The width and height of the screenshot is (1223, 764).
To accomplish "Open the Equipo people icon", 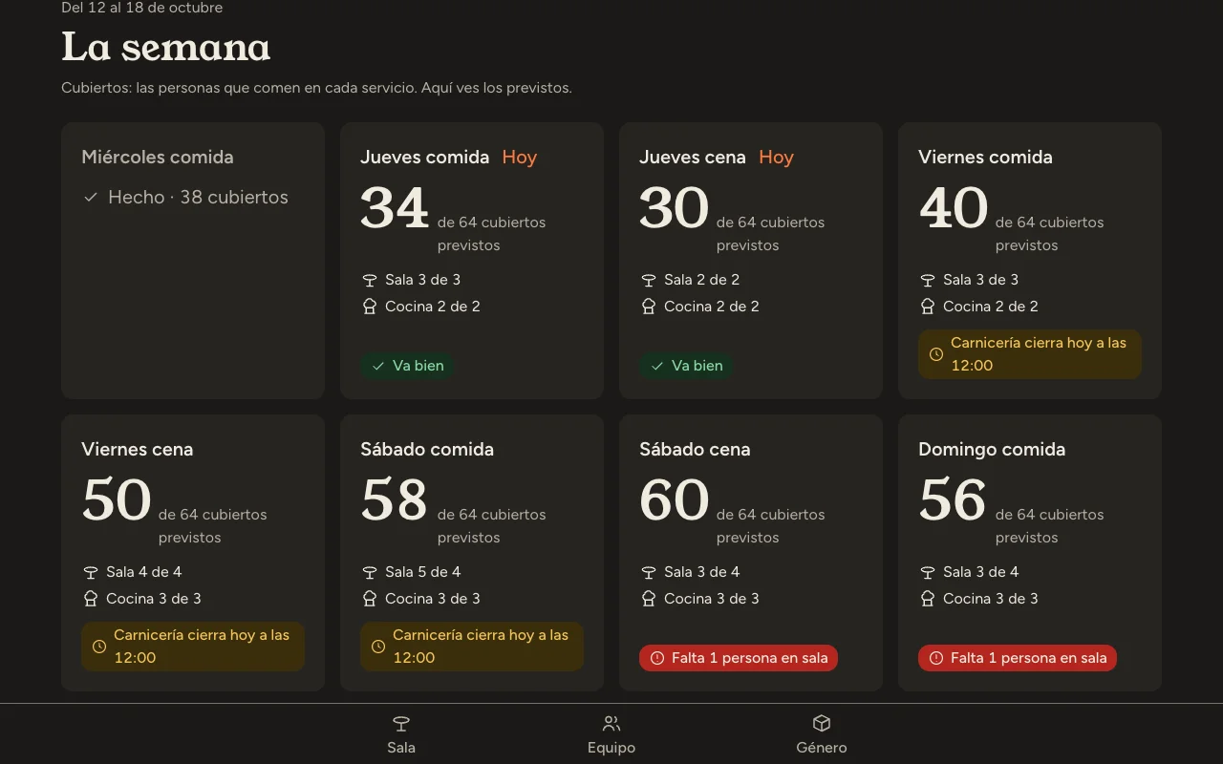I will click(611, 724).
